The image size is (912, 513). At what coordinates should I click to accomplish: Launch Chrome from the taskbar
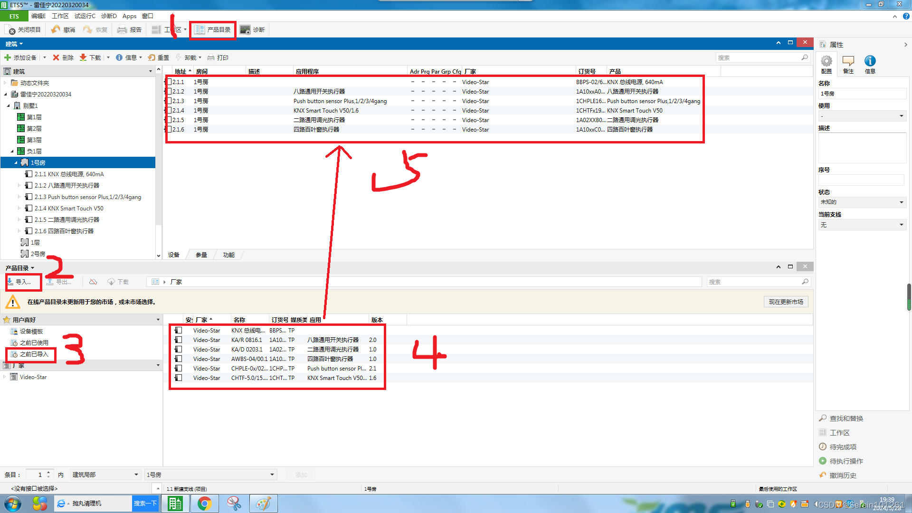[x=204, y=503]
